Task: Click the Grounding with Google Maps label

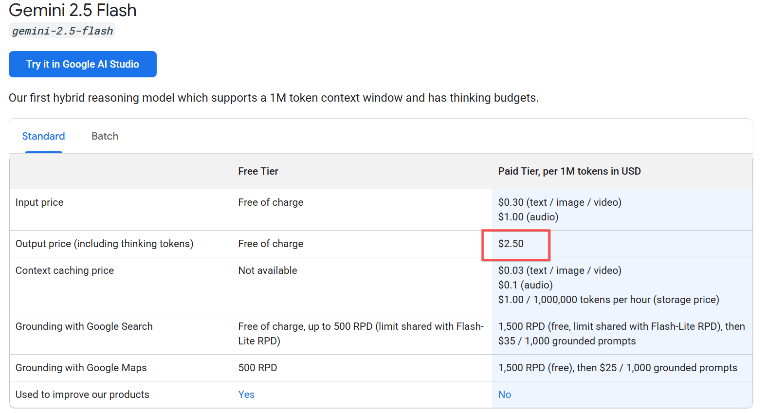Action: click(x=81, y=368)
